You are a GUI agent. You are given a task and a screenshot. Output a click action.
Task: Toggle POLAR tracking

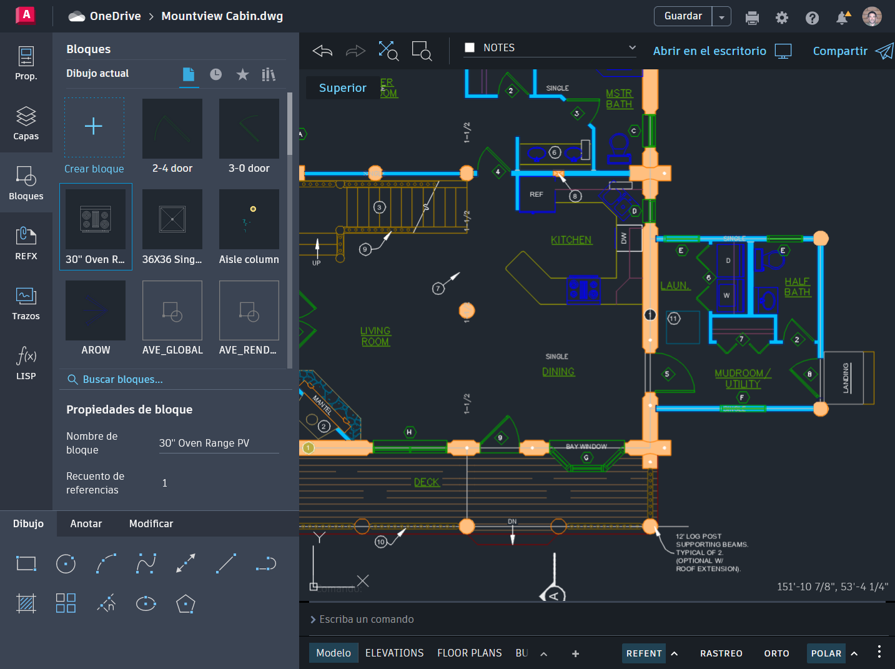click(826, 653)
